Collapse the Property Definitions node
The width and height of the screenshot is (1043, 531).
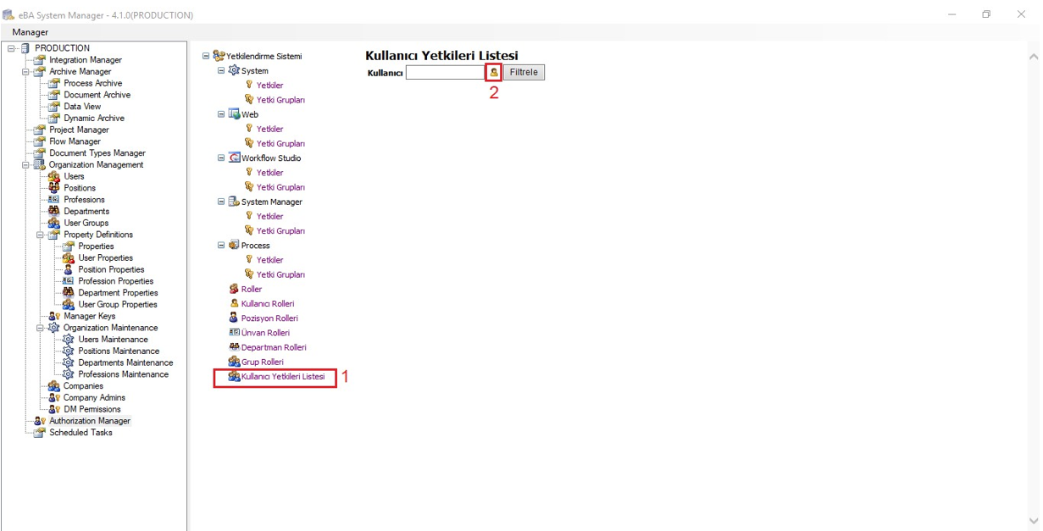[40, 235]
